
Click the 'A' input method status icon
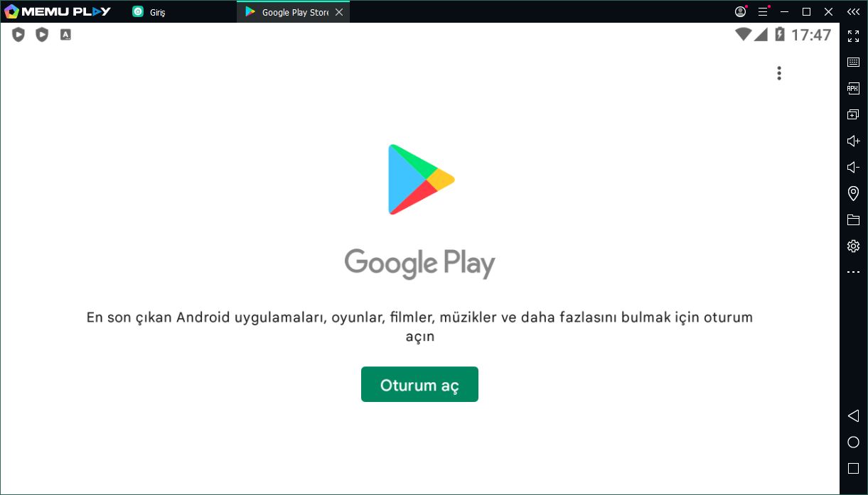(x=65, y=34)
